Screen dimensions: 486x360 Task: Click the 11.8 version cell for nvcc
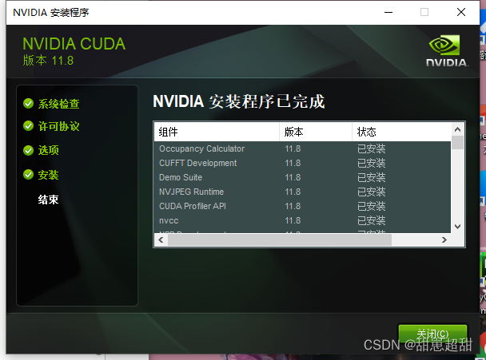click(x=293, y=220)
